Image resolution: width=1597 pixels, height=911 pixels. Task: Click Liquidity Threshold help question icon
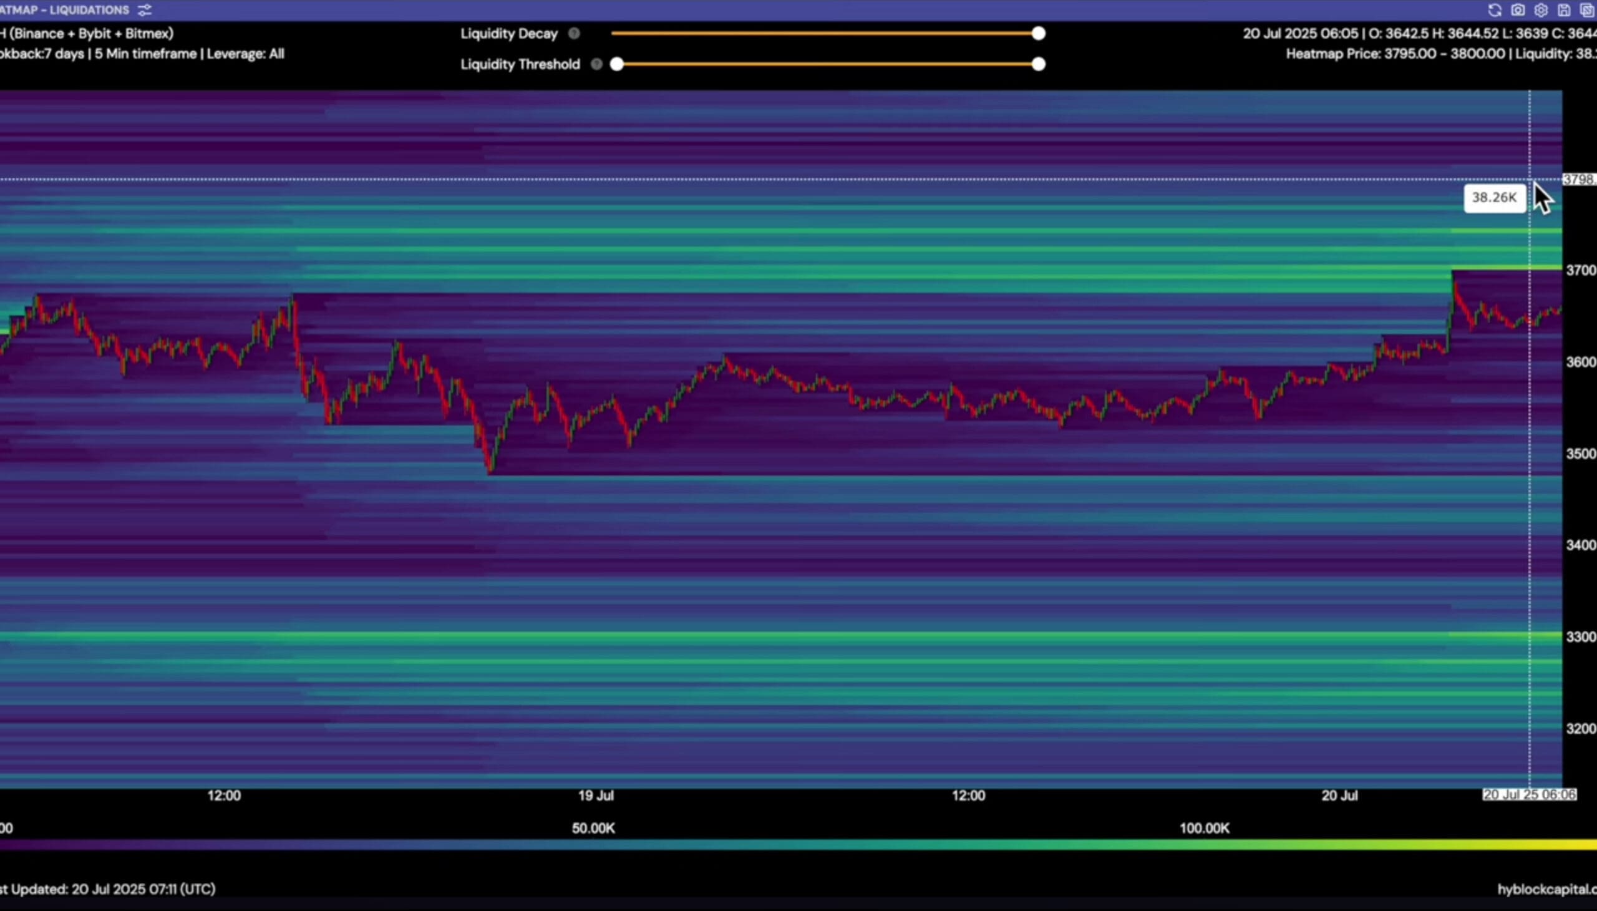pyautogui.click(x=596, y=64)
